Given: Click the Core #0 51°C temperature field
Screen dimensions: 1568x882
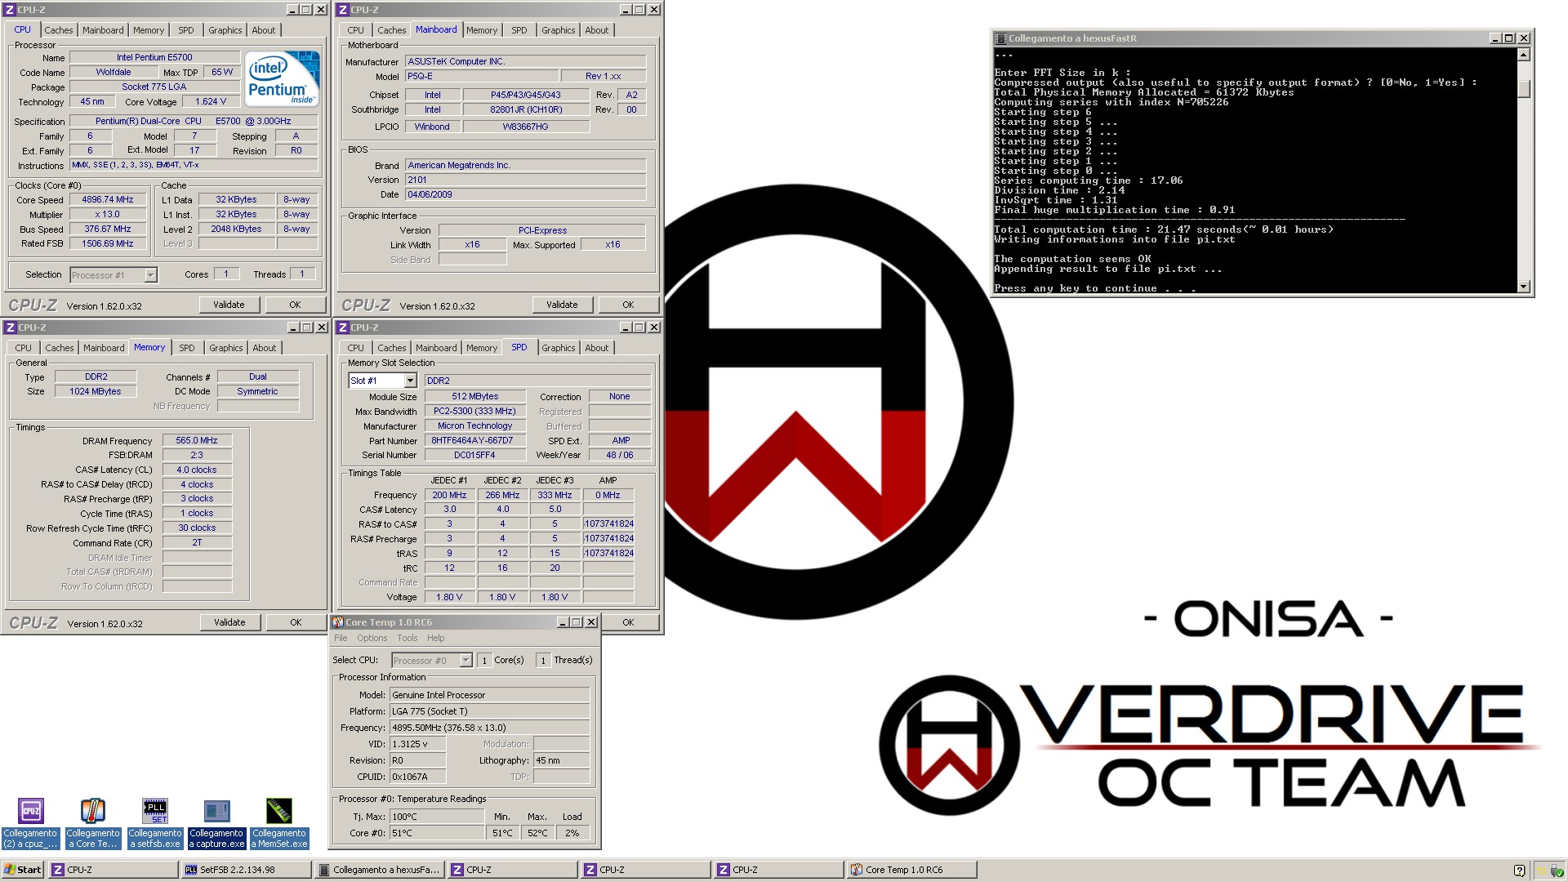Looking at the screenshot, I should coord(437,833).
